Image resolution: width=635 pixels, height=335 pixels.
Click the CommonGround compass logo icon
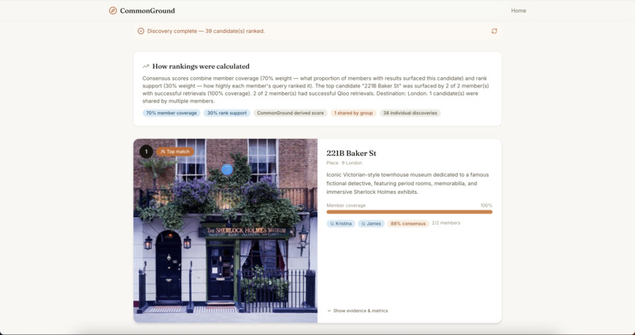(x=113, y=10)
